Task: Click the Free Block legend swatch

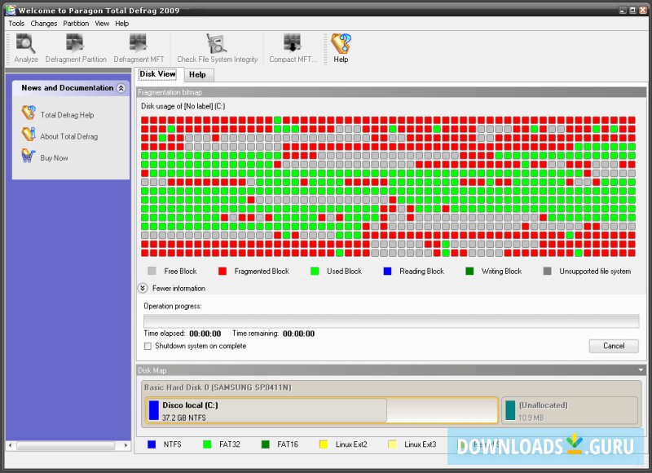Action: pos(152,272)
